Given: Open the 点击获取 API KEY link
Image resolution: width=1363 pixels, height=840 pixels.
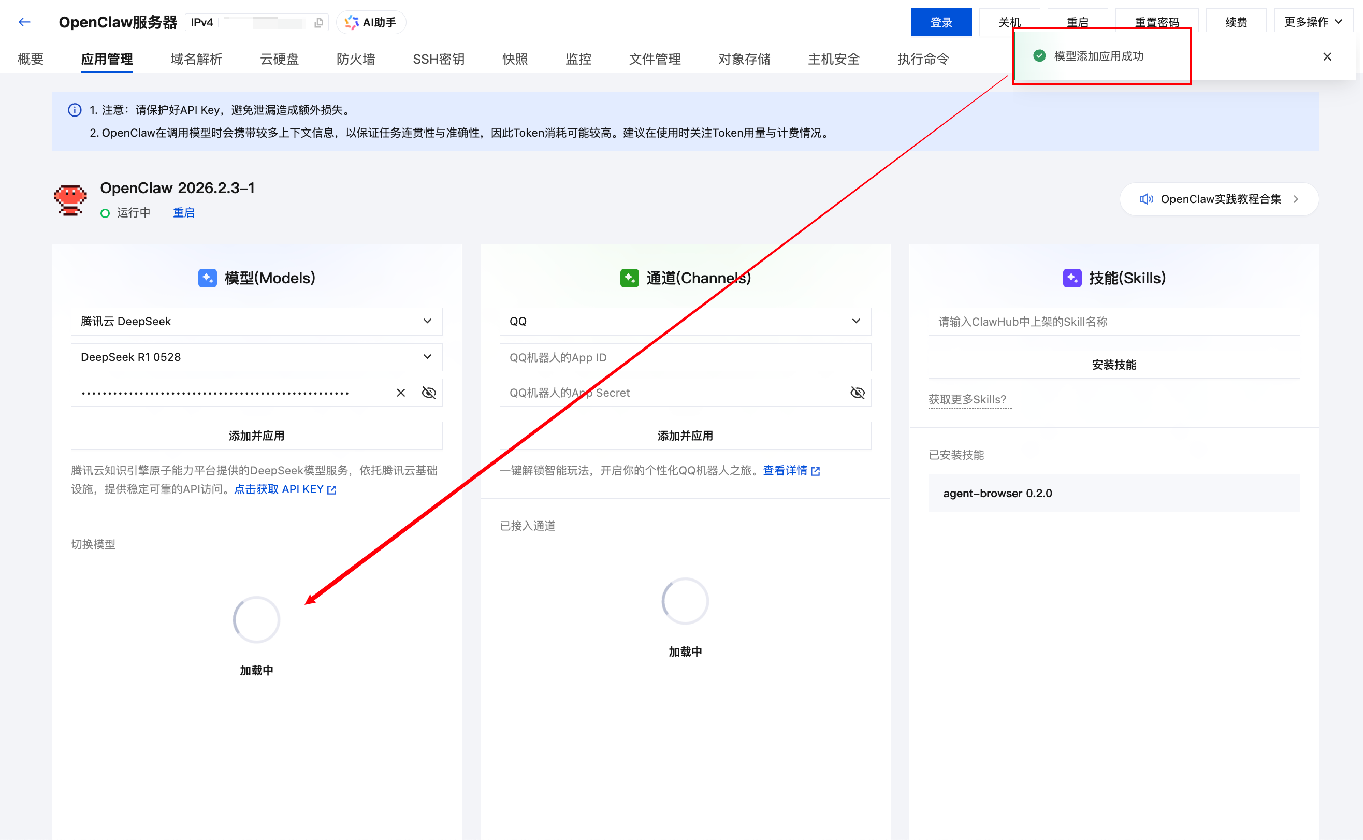Looking at the screenshot, I should point(284,489).
